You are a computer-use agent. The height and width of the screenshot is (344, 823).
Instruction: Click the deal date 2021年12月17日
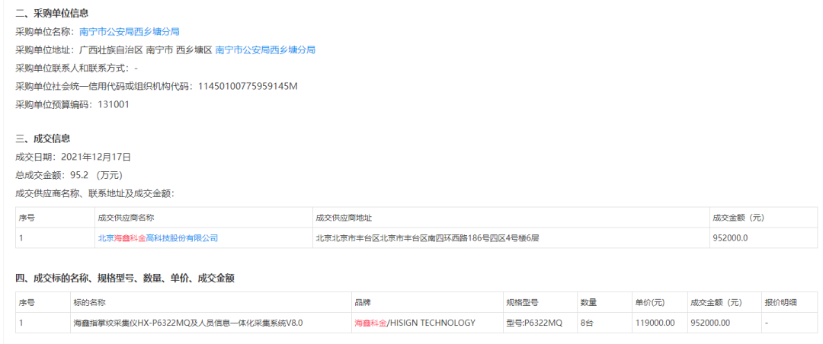click(x=96, y=156)
